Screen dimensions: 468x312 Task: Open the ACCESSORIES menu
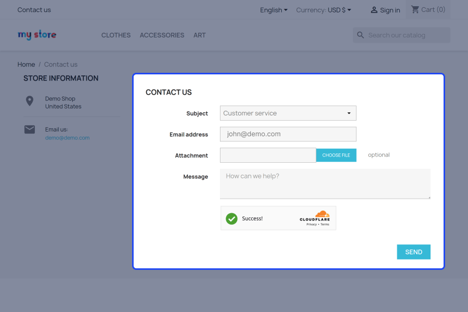click(x=162, y=35)
